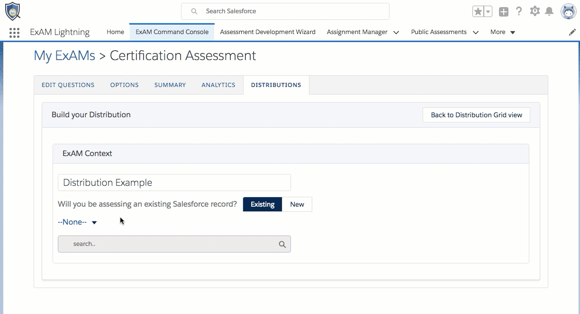
Task: Select the Existing record toggle
Action: 263,204
